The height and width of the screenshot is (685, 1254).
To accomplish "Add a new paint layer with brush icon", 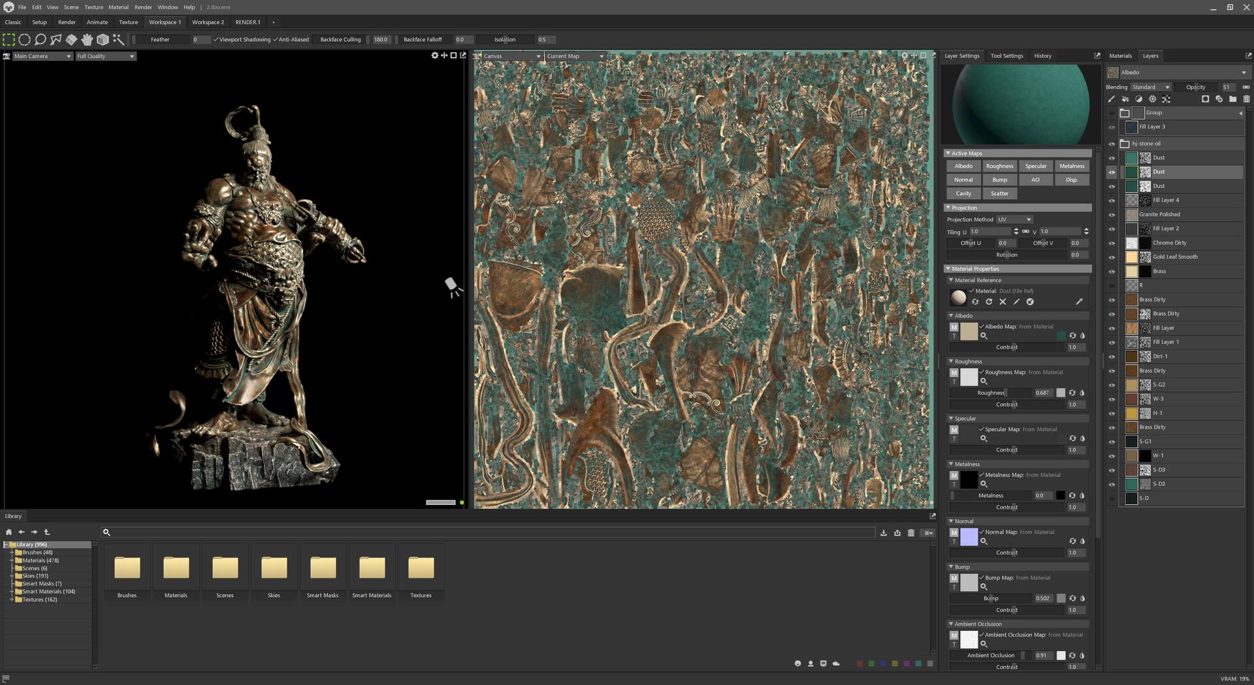I will tap(1111, 99).
